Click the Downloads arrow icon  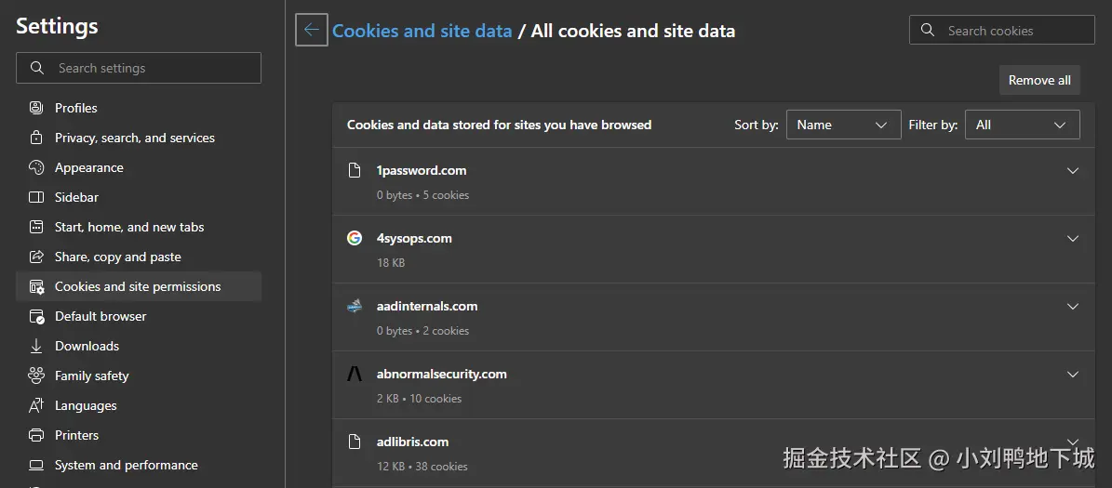pos(36,346)
